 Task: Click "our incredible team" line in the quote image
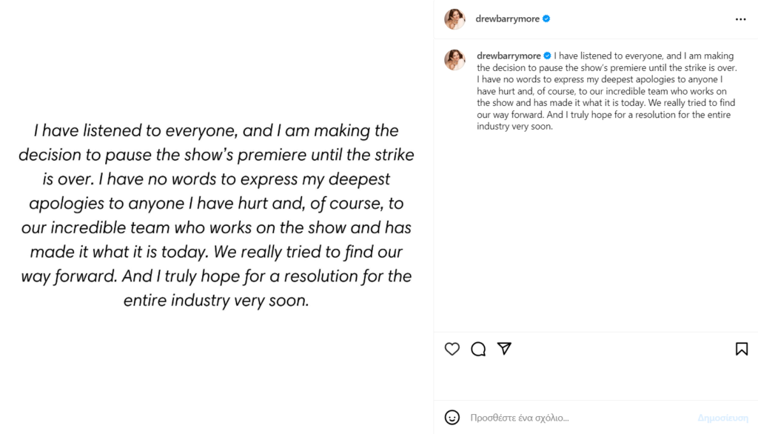tap(216, 228)
